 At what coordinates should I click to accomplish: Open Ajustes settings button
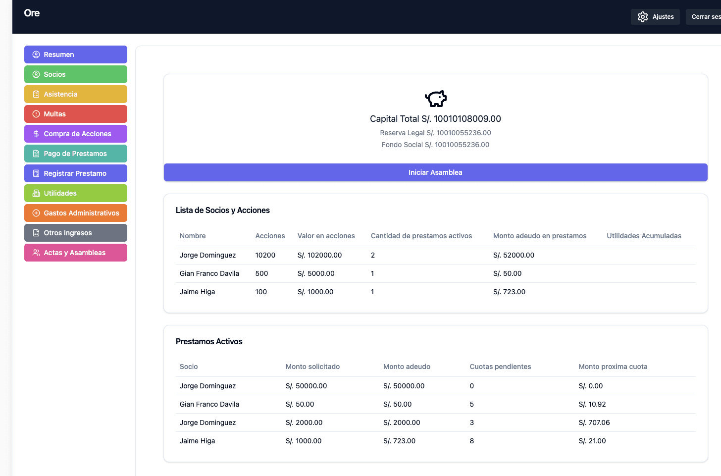(x=655, y=17)
